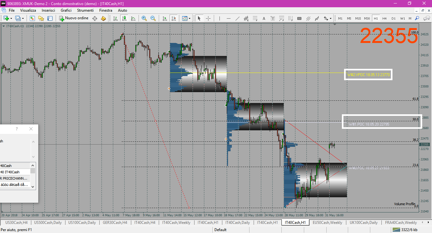Switch to line chart display
The height and width of the screenshot is (233, 432).
[x=133, y=18]
